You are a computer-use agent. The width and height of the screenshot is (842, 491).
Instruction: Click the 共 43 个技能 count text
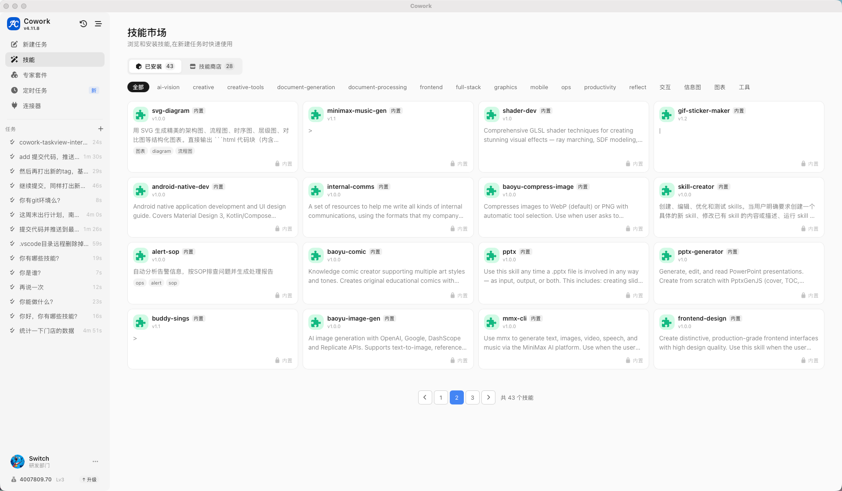tap(517, 398)
